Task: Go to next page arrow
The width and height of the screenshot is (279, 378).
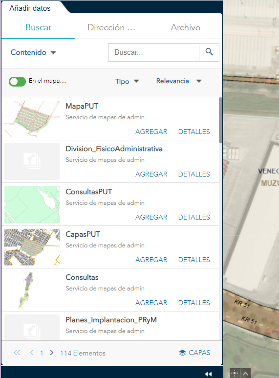Action: 52,353
